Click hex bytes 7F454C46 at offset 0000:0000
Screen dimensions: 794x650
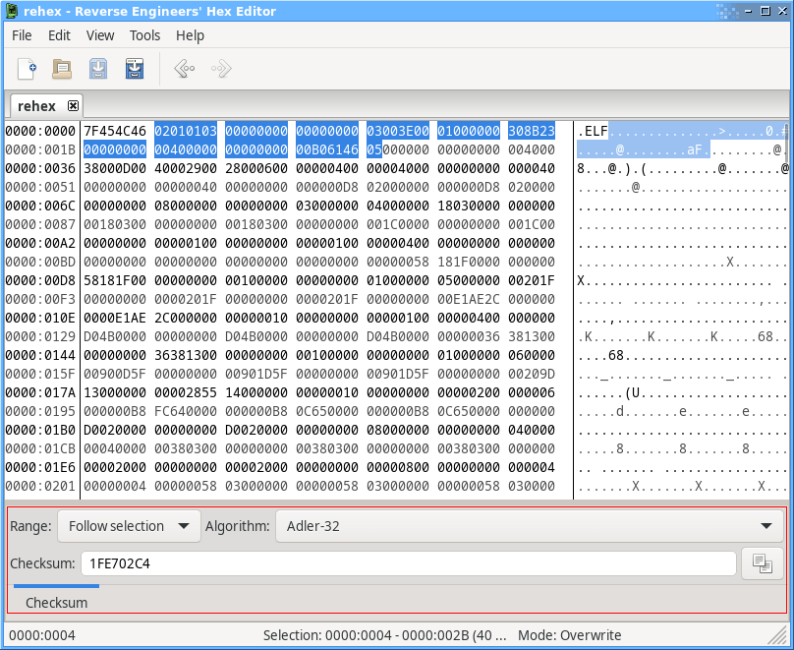click(115, 131)
